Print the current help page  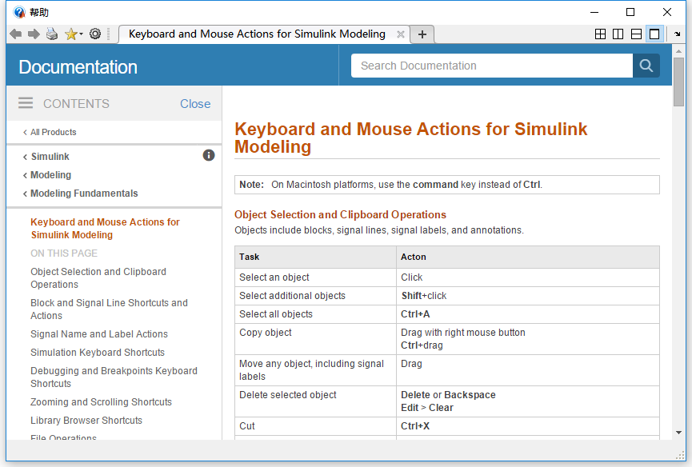point(52,34)
